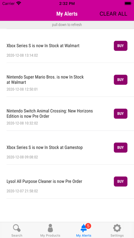134x238 pixels.
Task: Open the My Products person icon
Action: click(x=50, y=228)
